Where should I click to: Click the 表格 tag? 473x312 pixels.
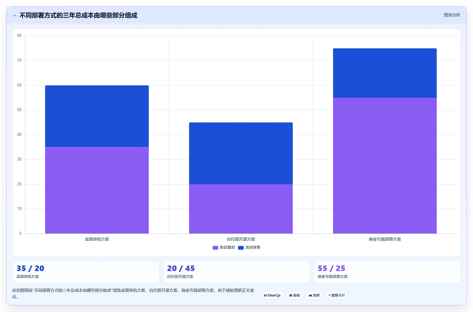294,295
